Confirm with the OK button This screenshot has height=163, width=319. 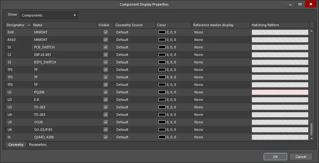click(275, 156)
